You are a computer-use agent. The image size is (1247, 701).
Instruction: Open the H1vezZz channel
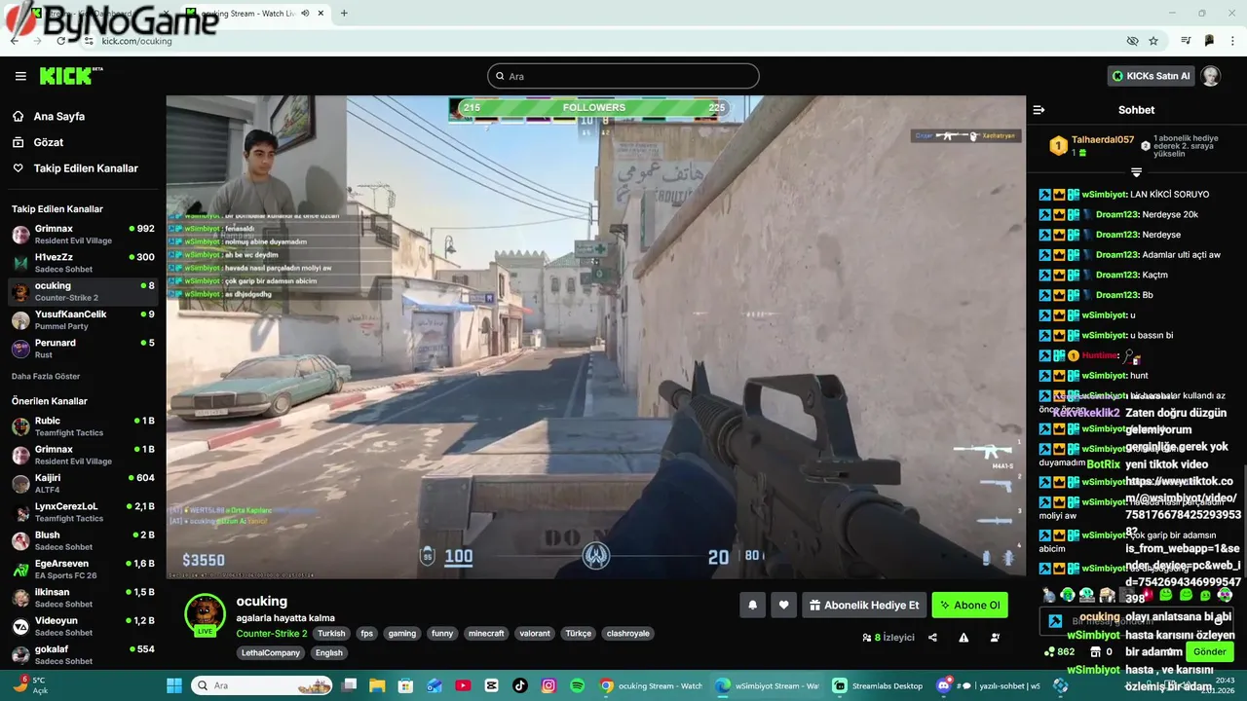pyautogui.click(x=83, y=262)
